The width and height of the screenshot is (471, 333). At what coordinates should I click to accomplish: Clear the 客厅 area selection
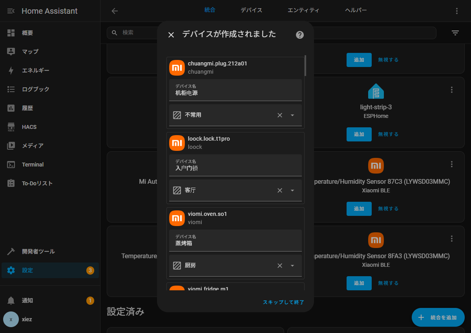pos(280,190)
